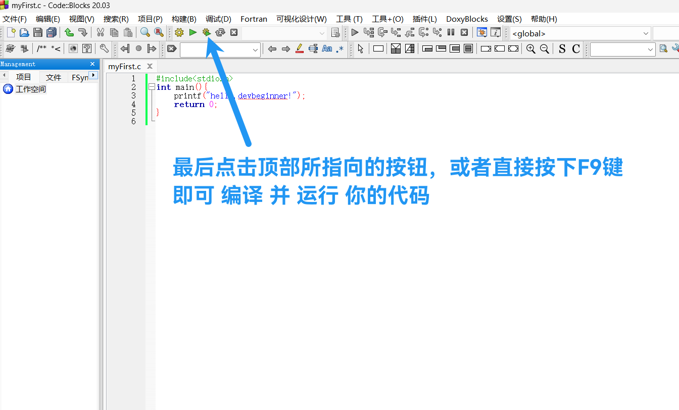Click the Rebuild icon
The width and height of the screenshot is (679, 410).
pos(220,32)
